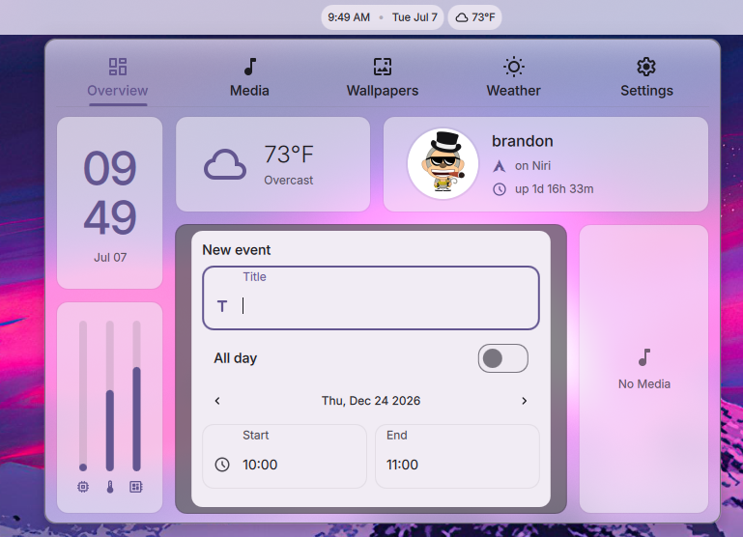743x537 pixels.
Task: Click the Weather sun icon
Action: coord(514,67)
